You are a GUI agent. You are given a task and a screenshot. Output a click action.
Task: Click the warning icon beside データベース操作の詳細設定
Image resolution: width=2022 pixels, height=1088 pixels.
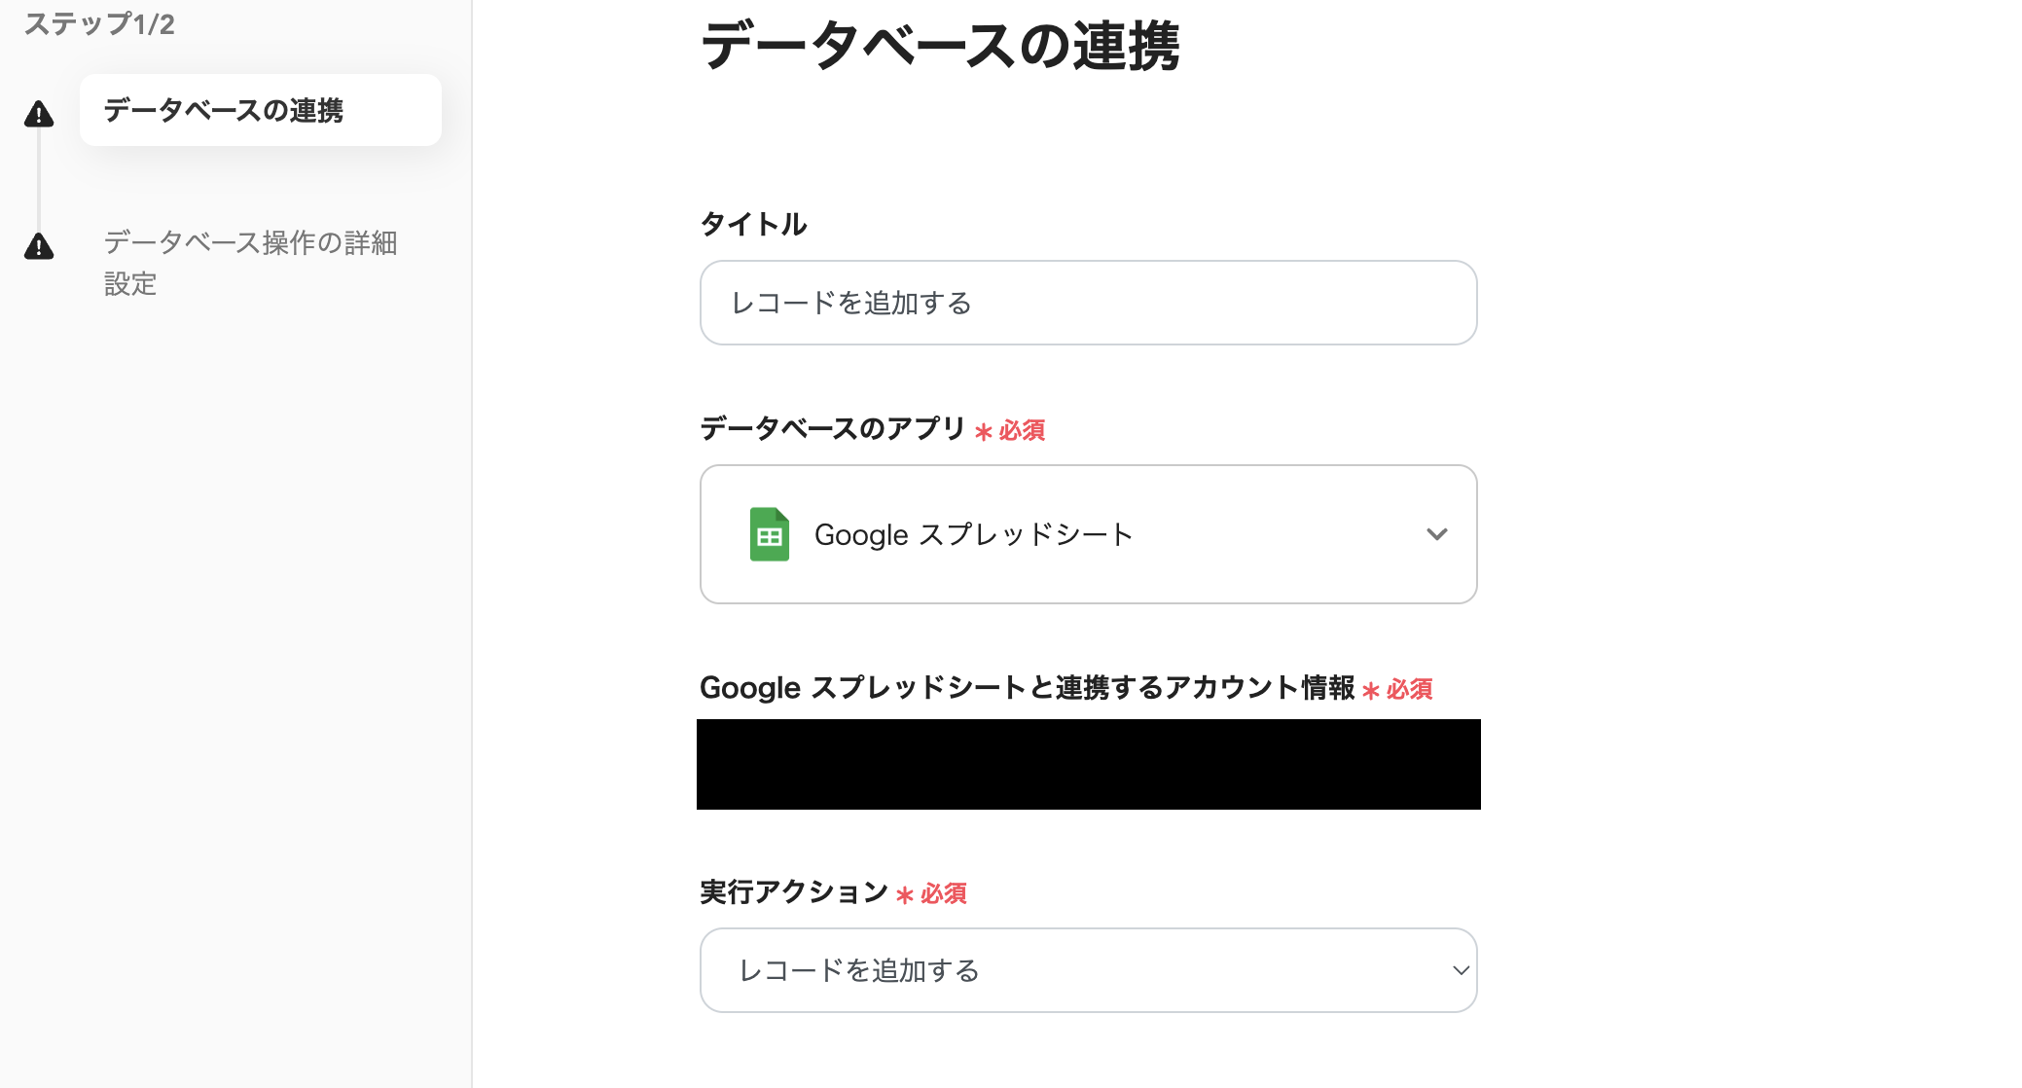[x=39, y=246]
